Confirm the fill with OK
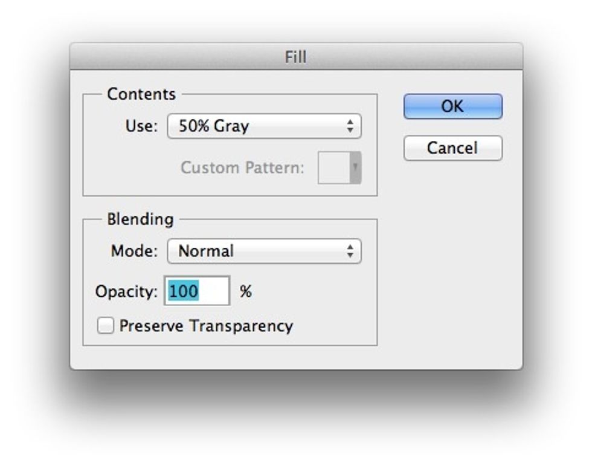 pyautogui.click(x=452, y=106)
